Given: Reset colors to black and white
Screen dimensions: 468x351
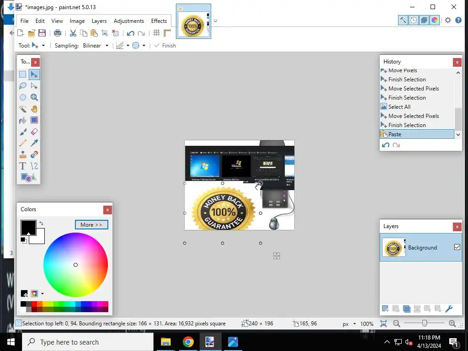Looking at the screenshot, I should pyautogui.click(x=24, y=240).
